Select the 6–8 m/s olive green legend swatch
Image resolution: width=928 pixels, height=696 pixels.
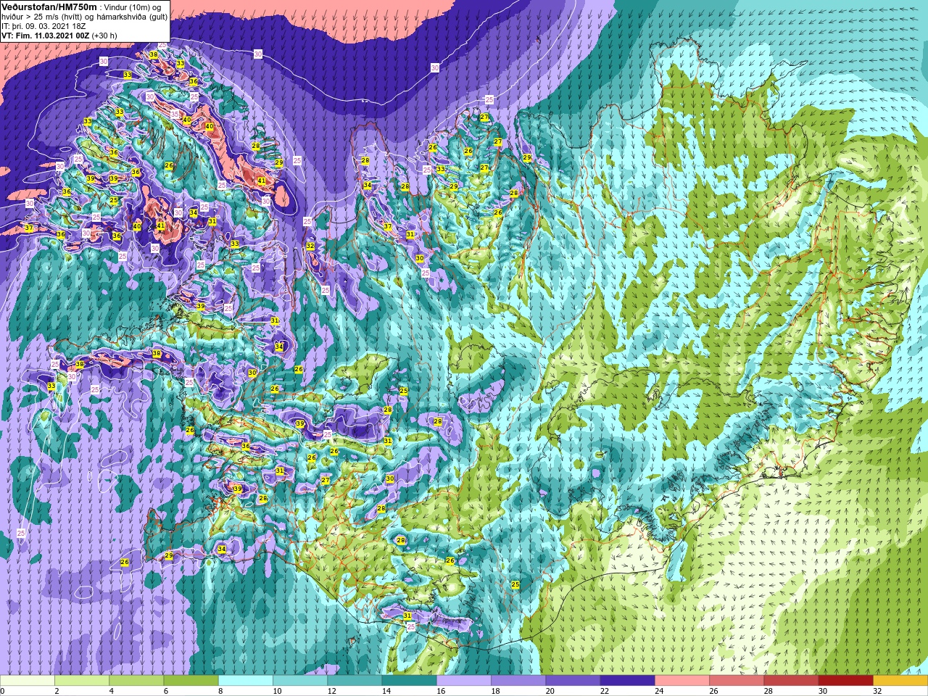[x=191, y=681]
